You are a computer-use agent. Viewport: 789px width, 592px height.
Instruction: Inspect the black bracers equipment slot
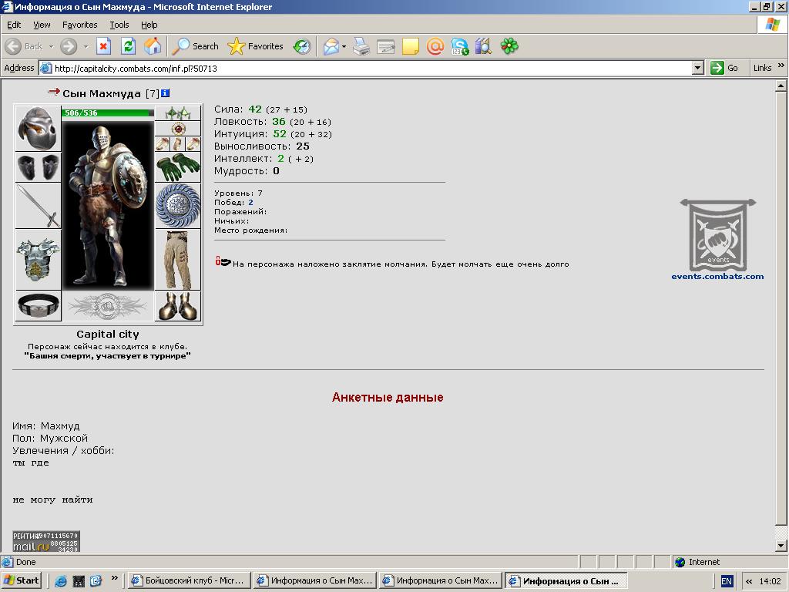click(x=39, y=167)
